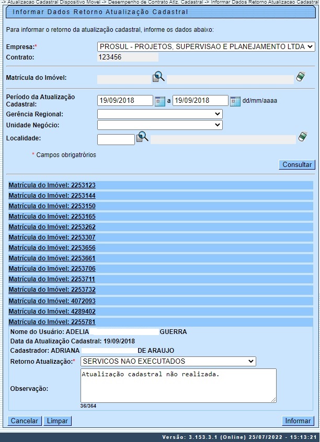The image size is (320, 442).
Task: Expand Matrícula do Imóvel: 2253732
Action: pyautogui.click(x=52, y=290)
